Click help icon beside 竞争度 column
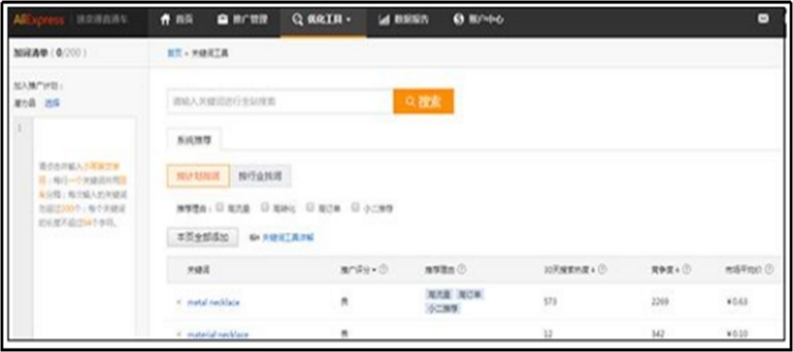Screen dimensions: 793x352 (x=687, y=269)
